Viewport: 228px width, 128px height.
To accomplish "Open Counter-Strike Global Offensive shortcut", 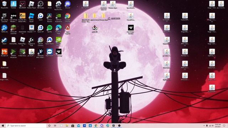I will point(22,17).
